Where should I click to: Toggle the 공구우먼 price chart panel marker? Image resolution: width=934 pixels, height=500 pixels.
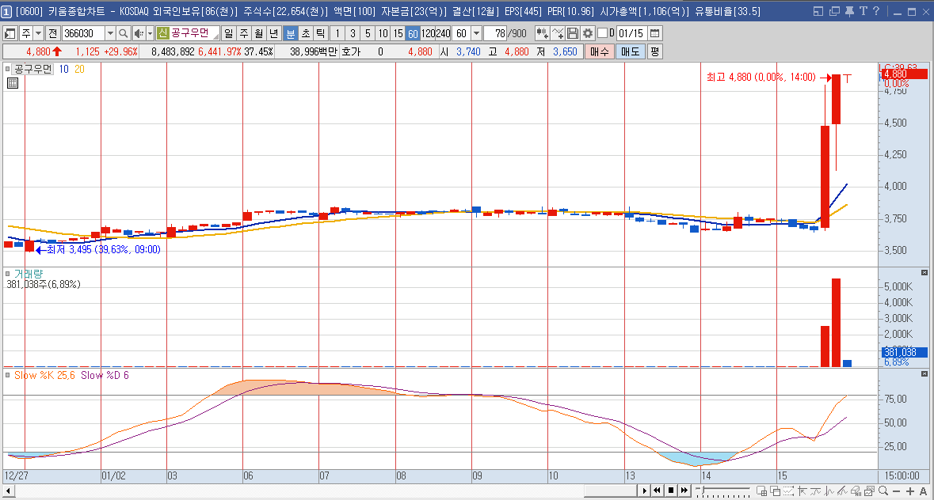(8, 69)
